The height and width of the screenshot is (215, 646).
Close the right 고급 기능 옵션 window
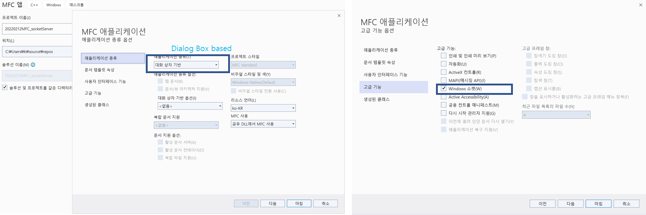(641, 5)
